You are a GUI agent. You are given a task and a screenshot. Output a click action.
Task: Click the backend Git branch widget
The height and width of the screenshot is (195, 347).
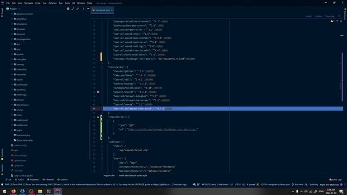coord(298,184)
